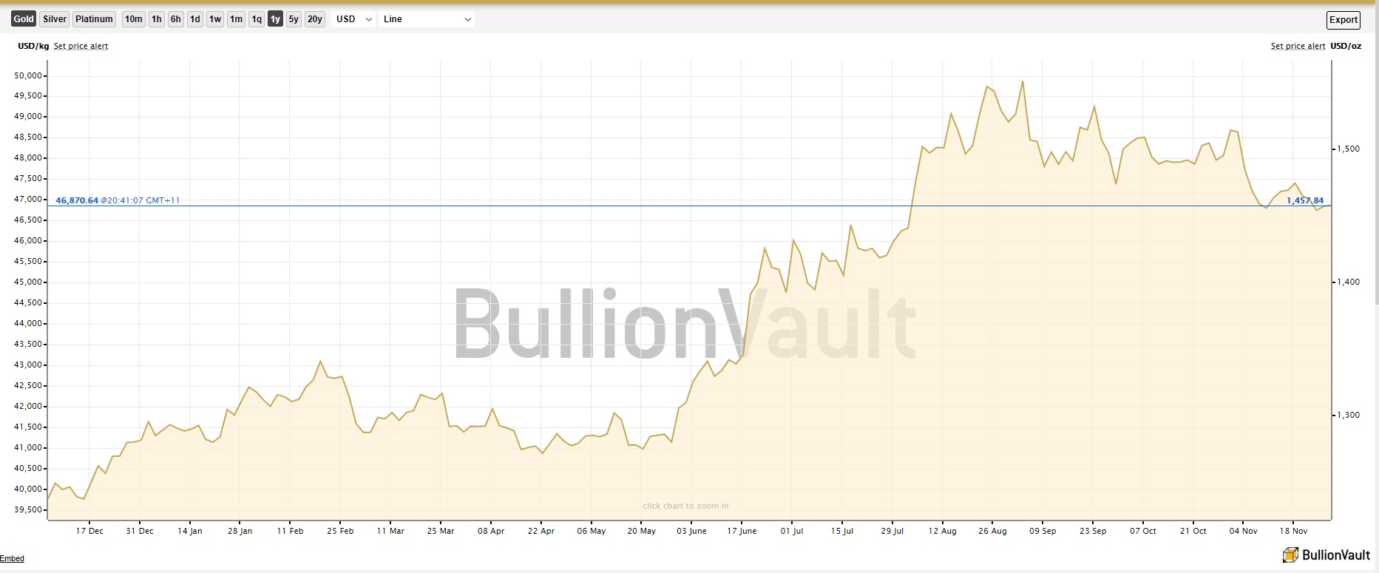This screenshot has height=573, width=1379.
Task: Click the 20 May date label
Action: [x=642, y=531]
